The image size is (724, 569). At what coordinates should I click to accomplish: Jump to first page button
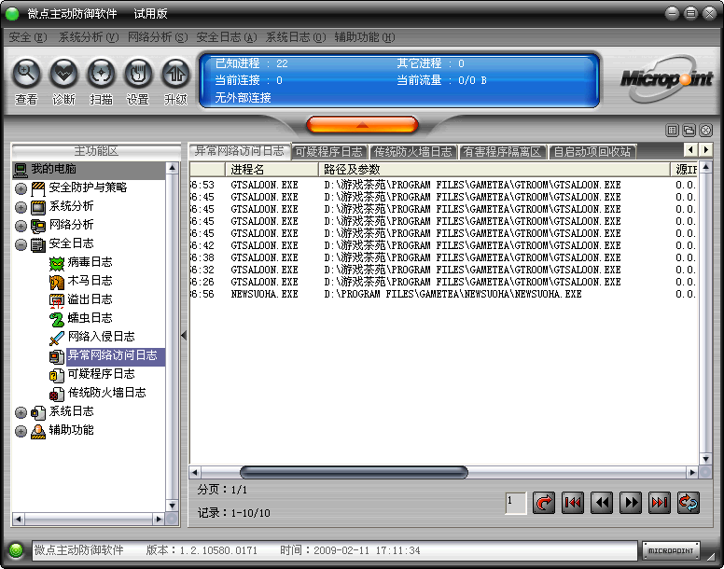(573, 503)
